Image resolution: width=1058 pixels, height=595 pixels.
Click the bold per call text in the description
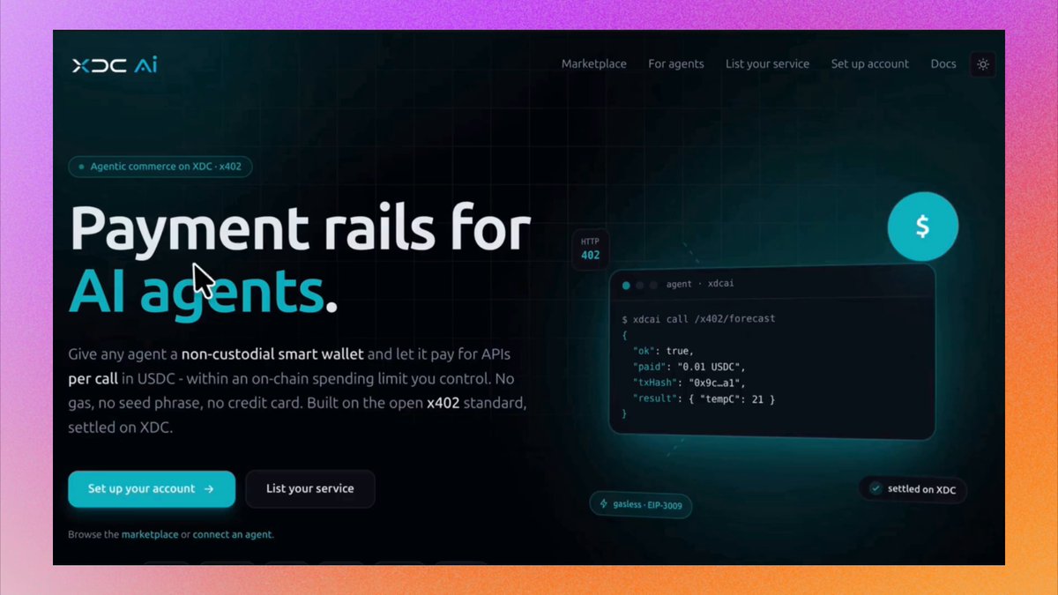(95, 379)
